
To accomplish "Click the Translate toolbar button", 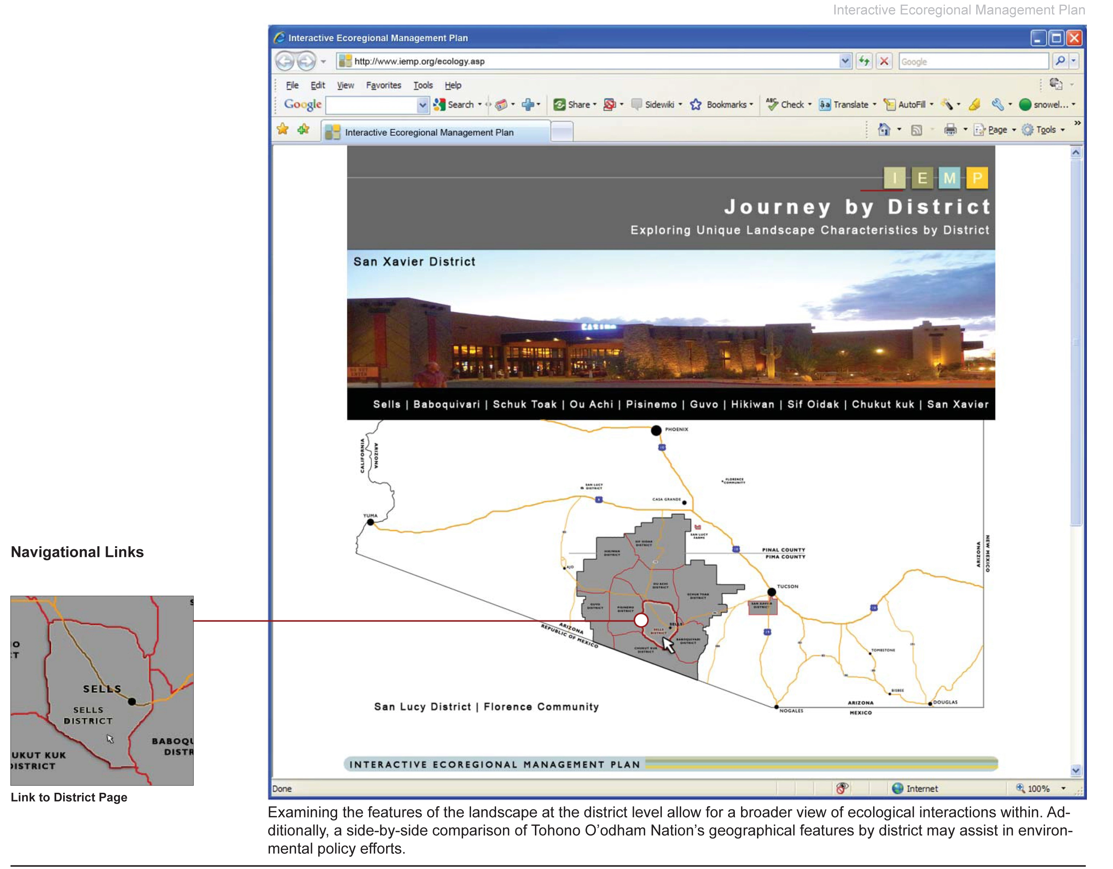I will tap(844, 105).
